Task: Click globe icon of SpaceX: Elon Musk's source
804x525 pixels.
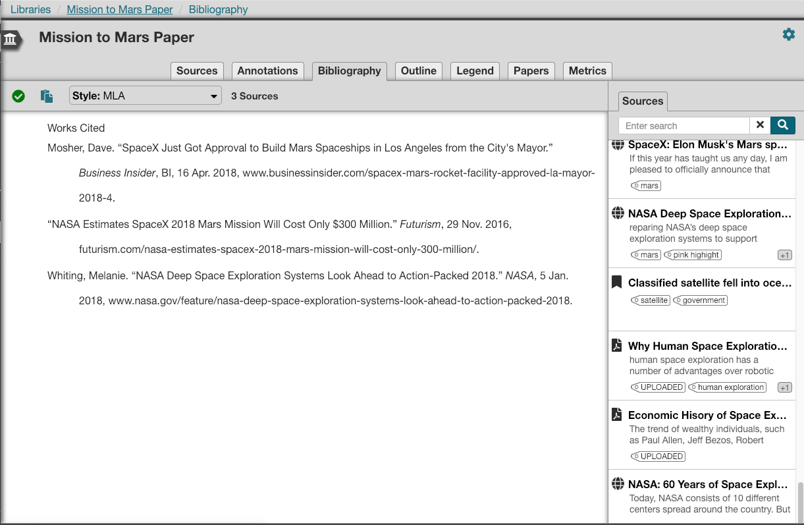Action: [617, 144]
